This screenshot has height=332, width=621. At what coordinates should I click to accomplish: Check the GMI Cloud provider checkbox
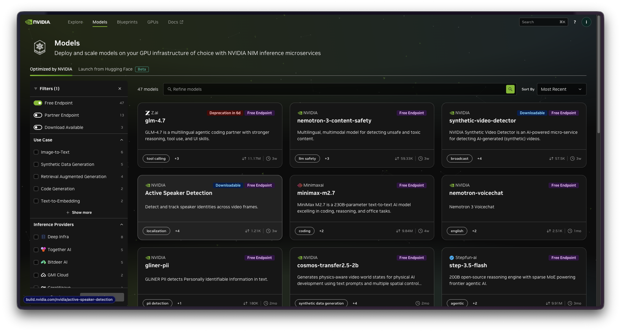coord(36,275)
